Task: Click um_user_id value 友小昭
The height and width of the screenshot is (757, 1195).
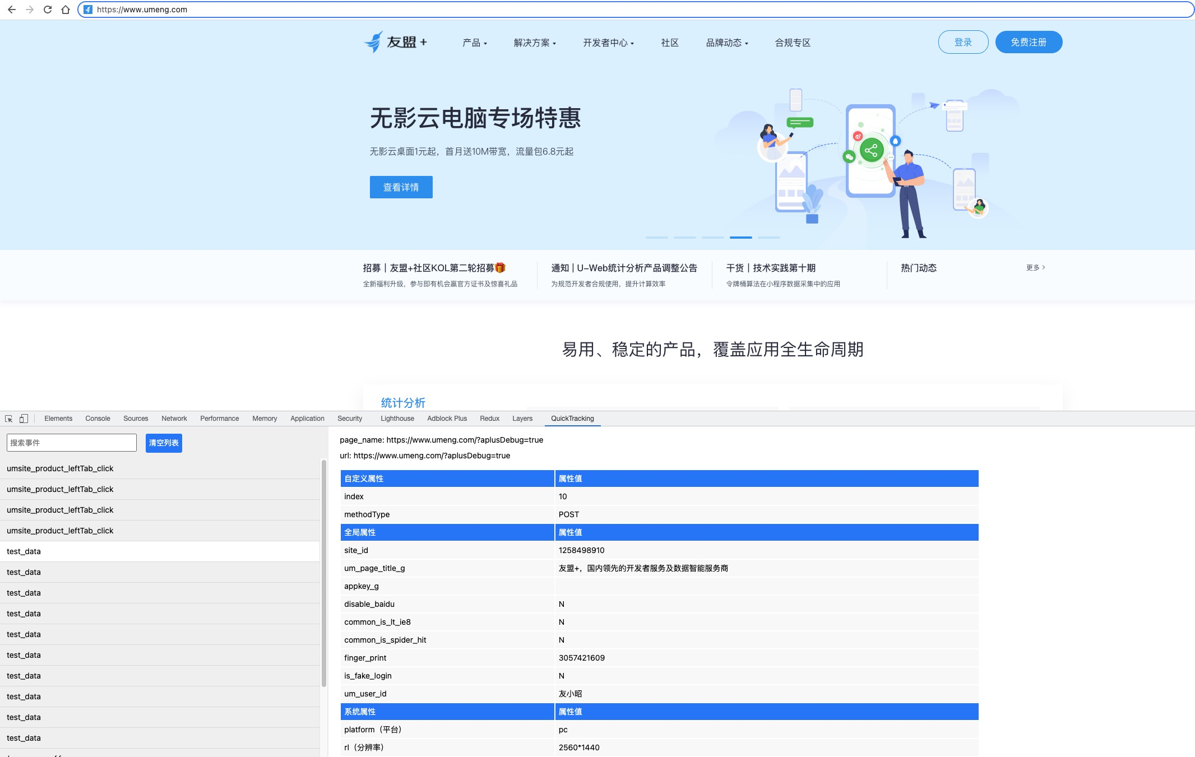Action: 570,694
